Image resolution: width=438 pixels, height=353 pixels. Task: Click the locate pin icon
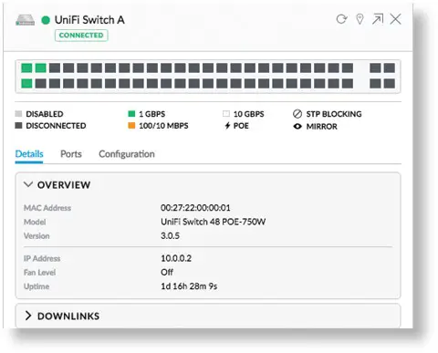pyautogui.click(x=360, y=19)
